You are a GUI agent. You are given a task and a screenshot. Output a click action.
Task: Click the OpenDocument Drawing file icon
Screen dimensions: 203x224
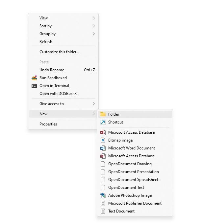tap(103, 164)
